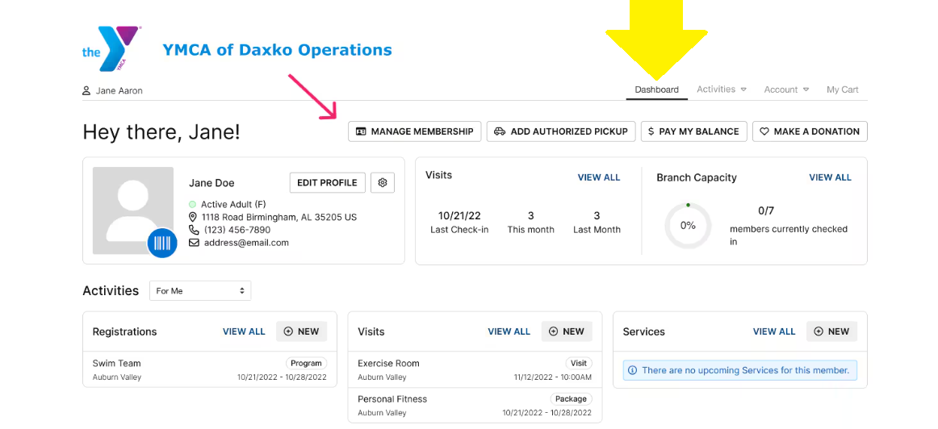Viewport: 938px width, 429px height.
Task: Open My Cart
Action: pos(842,90)
